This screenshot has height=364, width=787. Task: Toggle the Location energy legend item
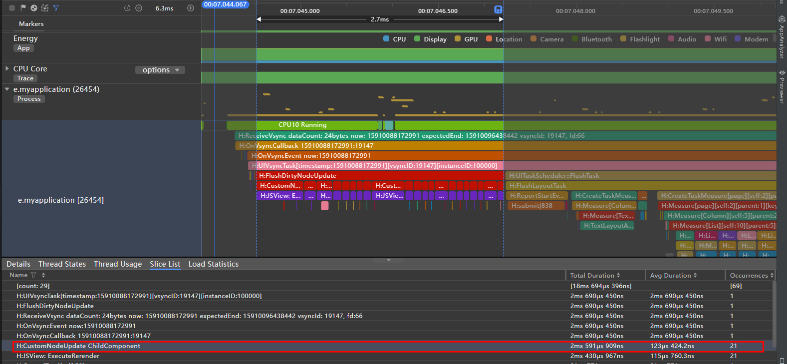(x=504, y=39)
